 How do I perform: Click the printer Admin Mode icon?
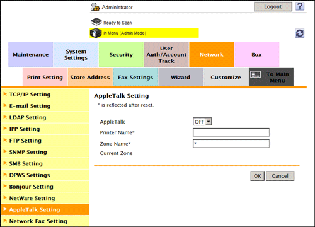tap(96, 33)
